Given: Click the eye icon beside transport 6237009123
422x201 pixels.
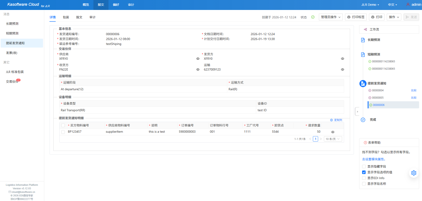Looking at the screenshot, I should pos(342,70).
